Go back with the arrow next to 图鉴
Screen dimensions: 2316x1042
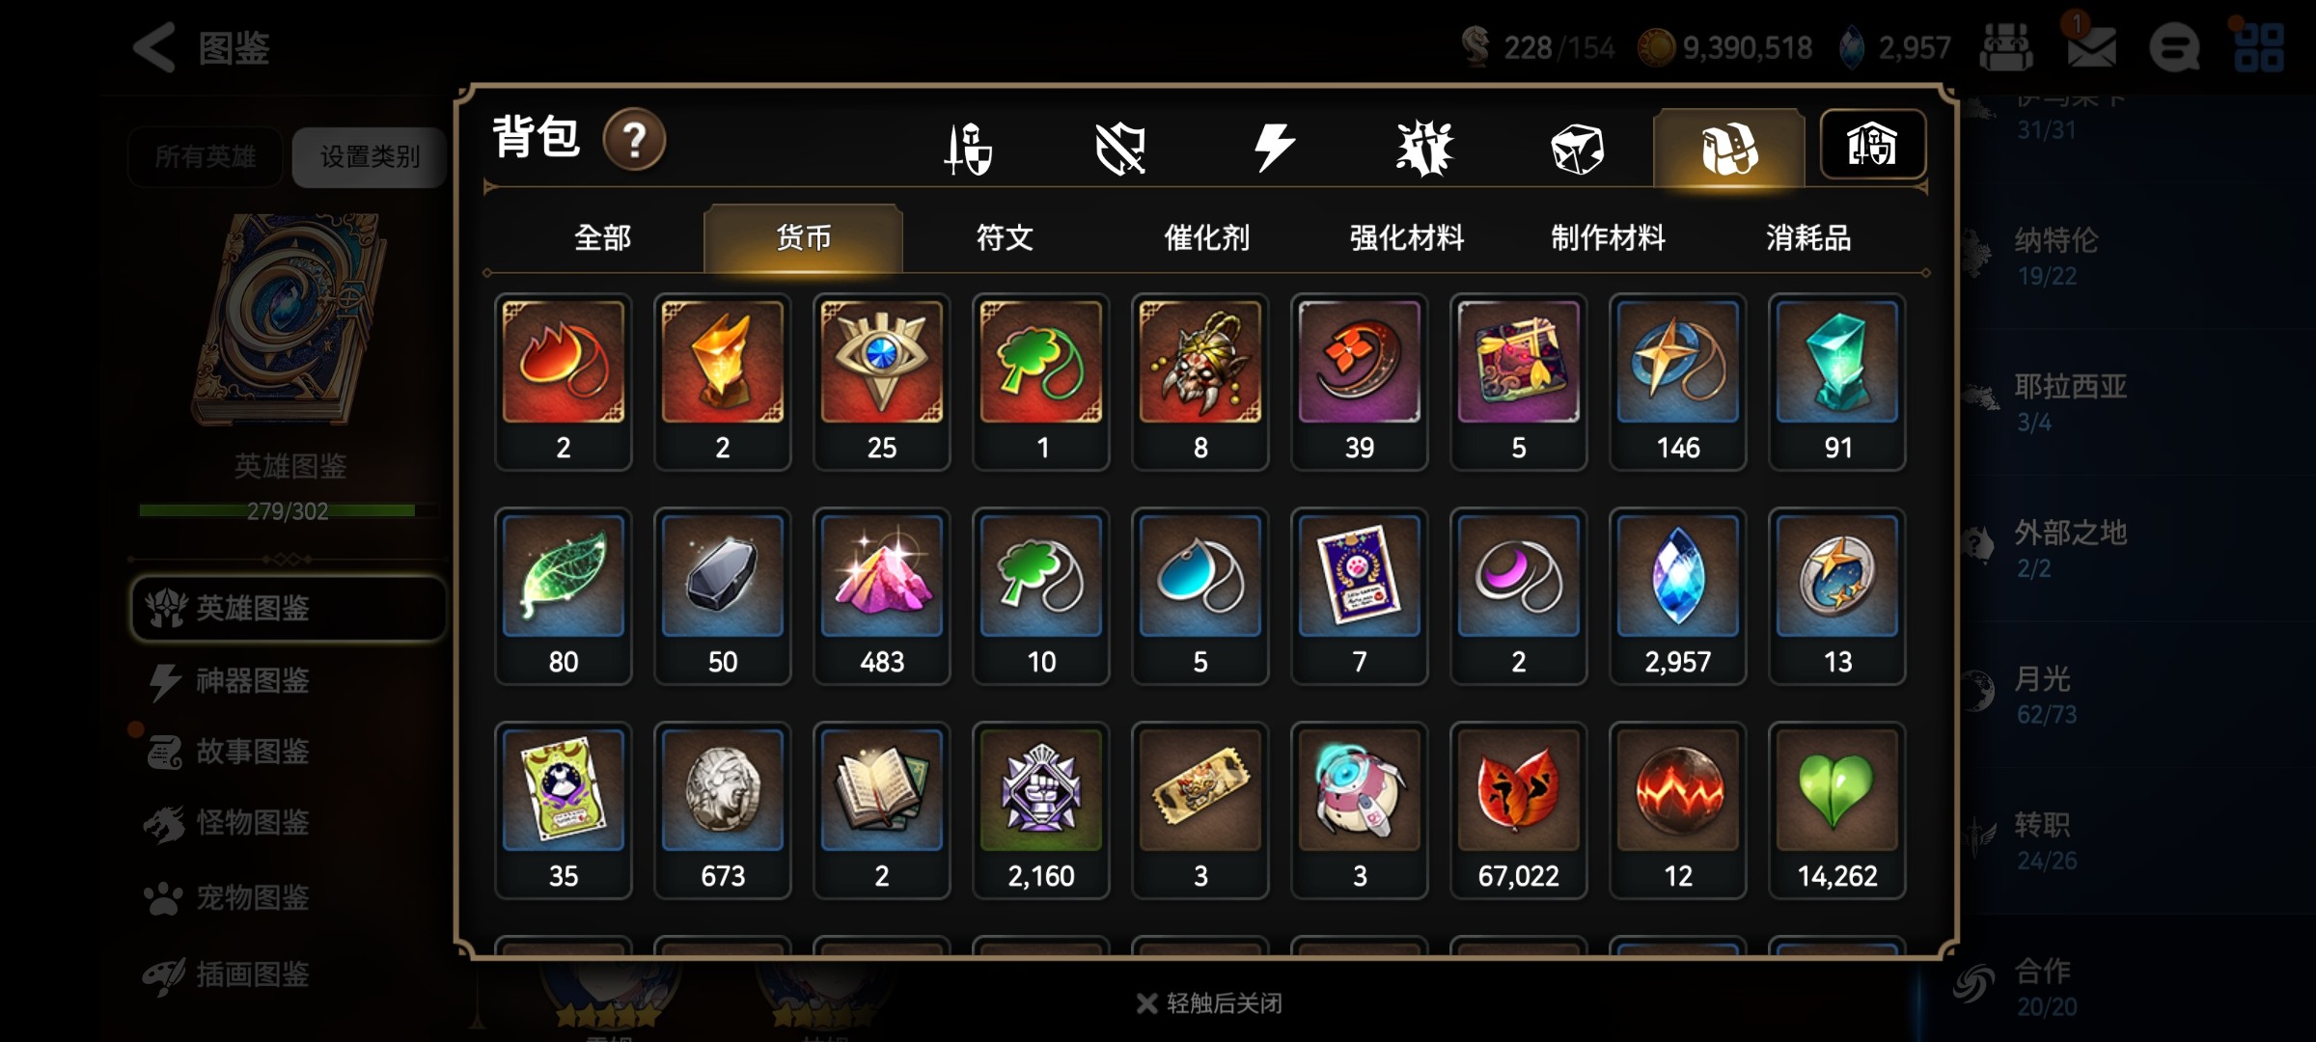(154, 46)
